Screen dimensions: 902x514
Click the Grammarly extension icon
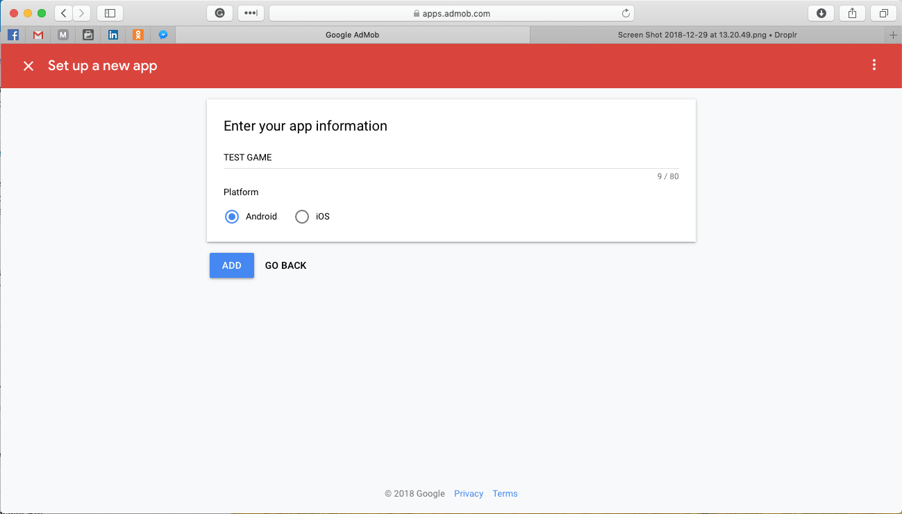219,13
